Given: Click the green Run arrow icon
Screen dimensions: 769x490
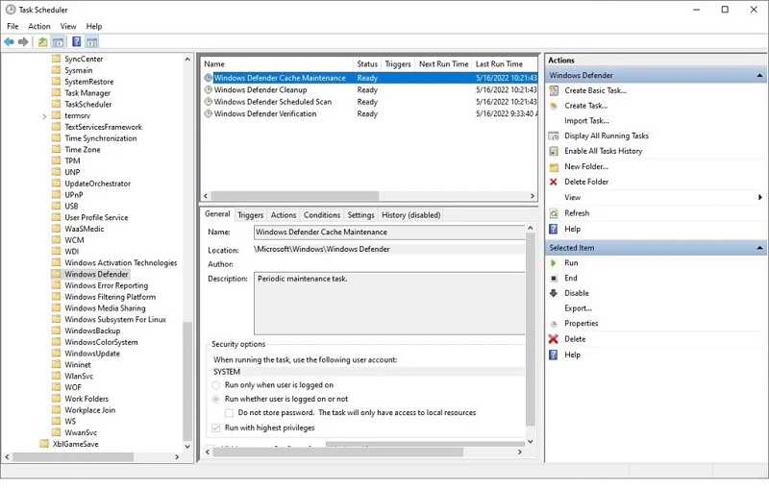Looking at the screenshot, I should (554, 263).
